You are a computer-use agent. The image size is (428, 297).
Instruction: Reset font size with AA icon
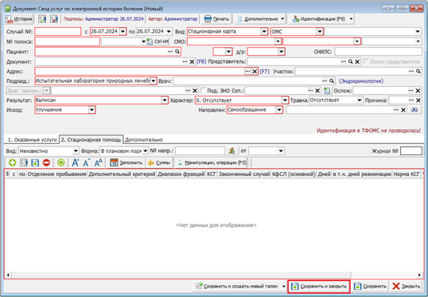pyautogui.click(x=98, y=163)
